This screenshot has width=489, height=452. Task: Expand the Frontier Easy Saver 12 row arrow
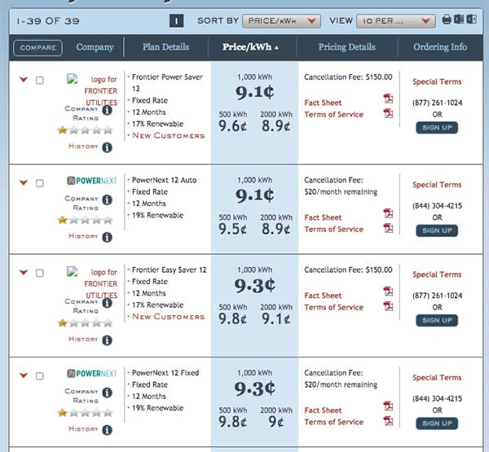tap(24, 272)
